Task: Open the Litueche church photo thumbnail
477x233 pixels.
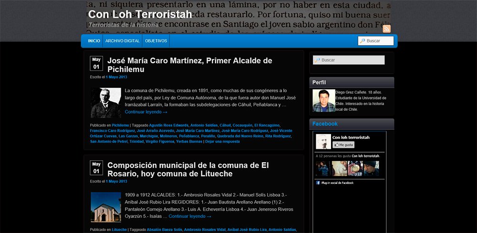Action: (x=106, y=207)
